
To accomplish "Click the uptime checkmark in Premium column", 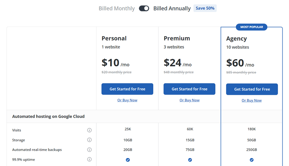I will [x=190, y=160].
